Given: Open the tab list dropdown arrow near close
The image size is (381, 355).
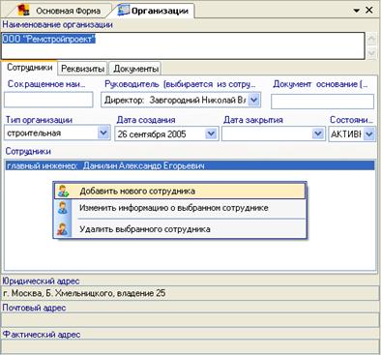Looking at the screenshot, I should coord(357,11).
